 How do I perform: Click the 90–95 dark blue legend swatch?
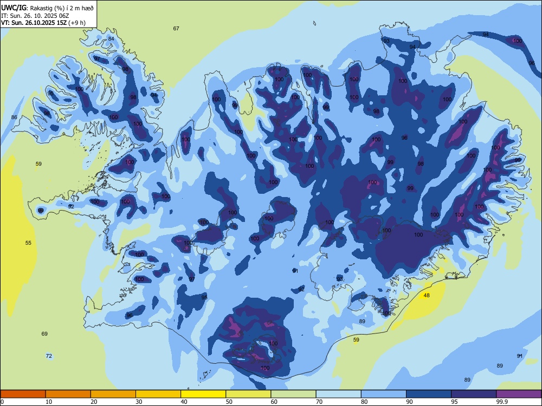point(429,394)
